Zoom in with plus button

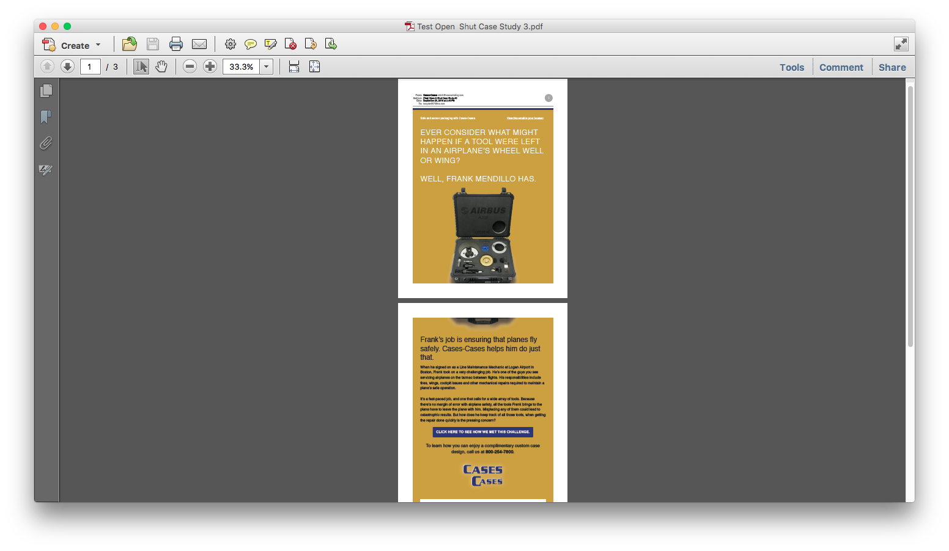click(x=210, y=67)
